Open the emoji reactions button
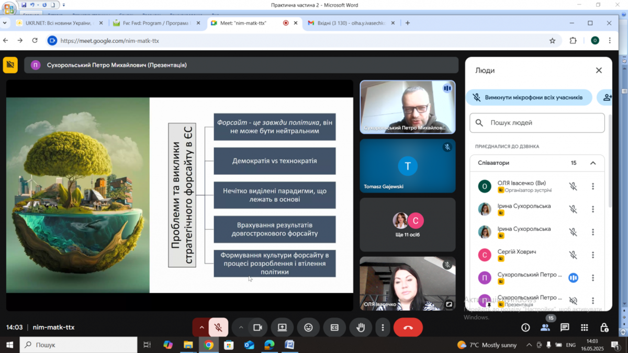 (x=308, y=327)
